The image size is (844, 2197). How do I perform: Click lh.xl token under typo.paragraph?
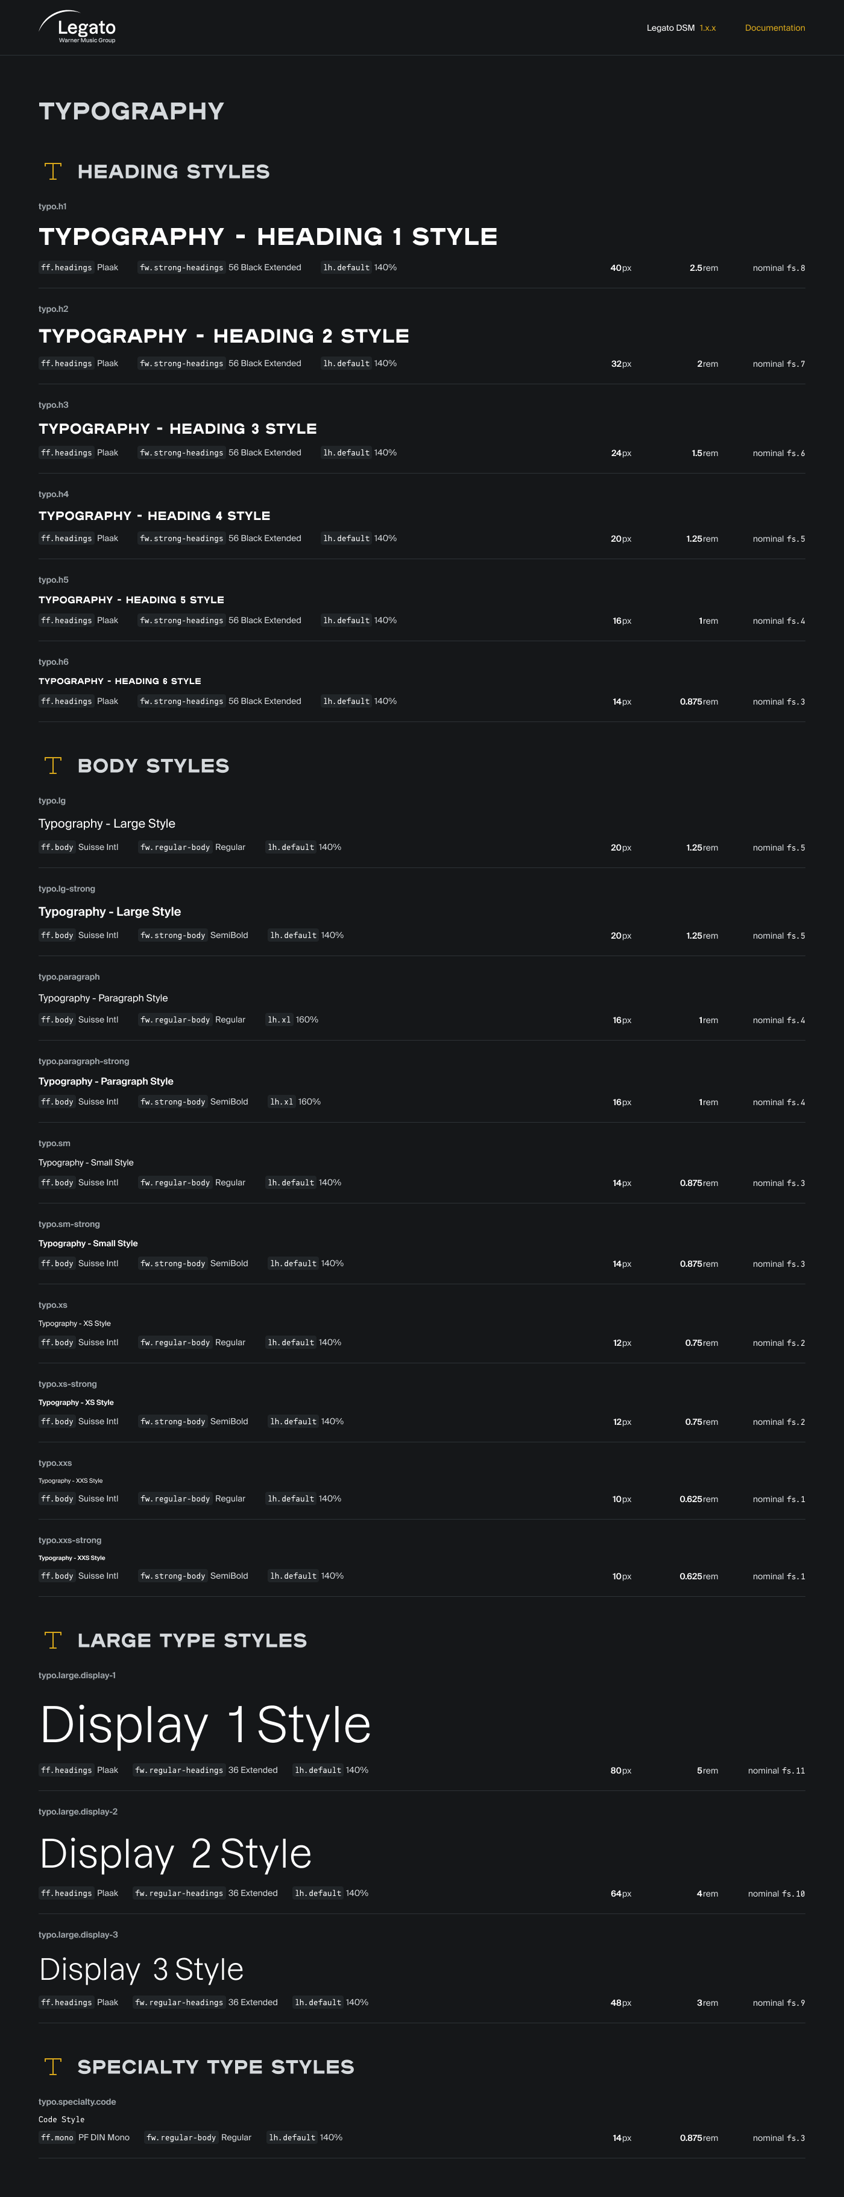pyautogui.click(x=280, y=1020)
